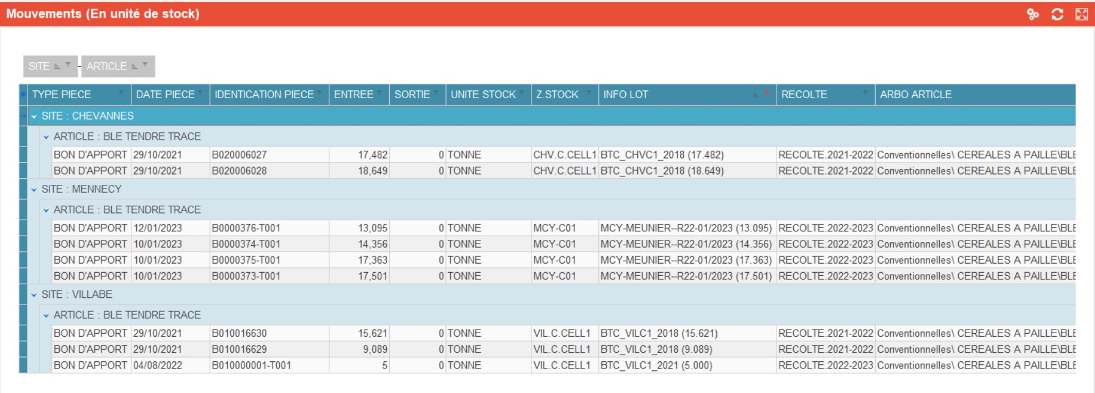Collapse the SITE : VILLABE group
1095x393 pixels.
pyautogui.click(x=34, y=295)
